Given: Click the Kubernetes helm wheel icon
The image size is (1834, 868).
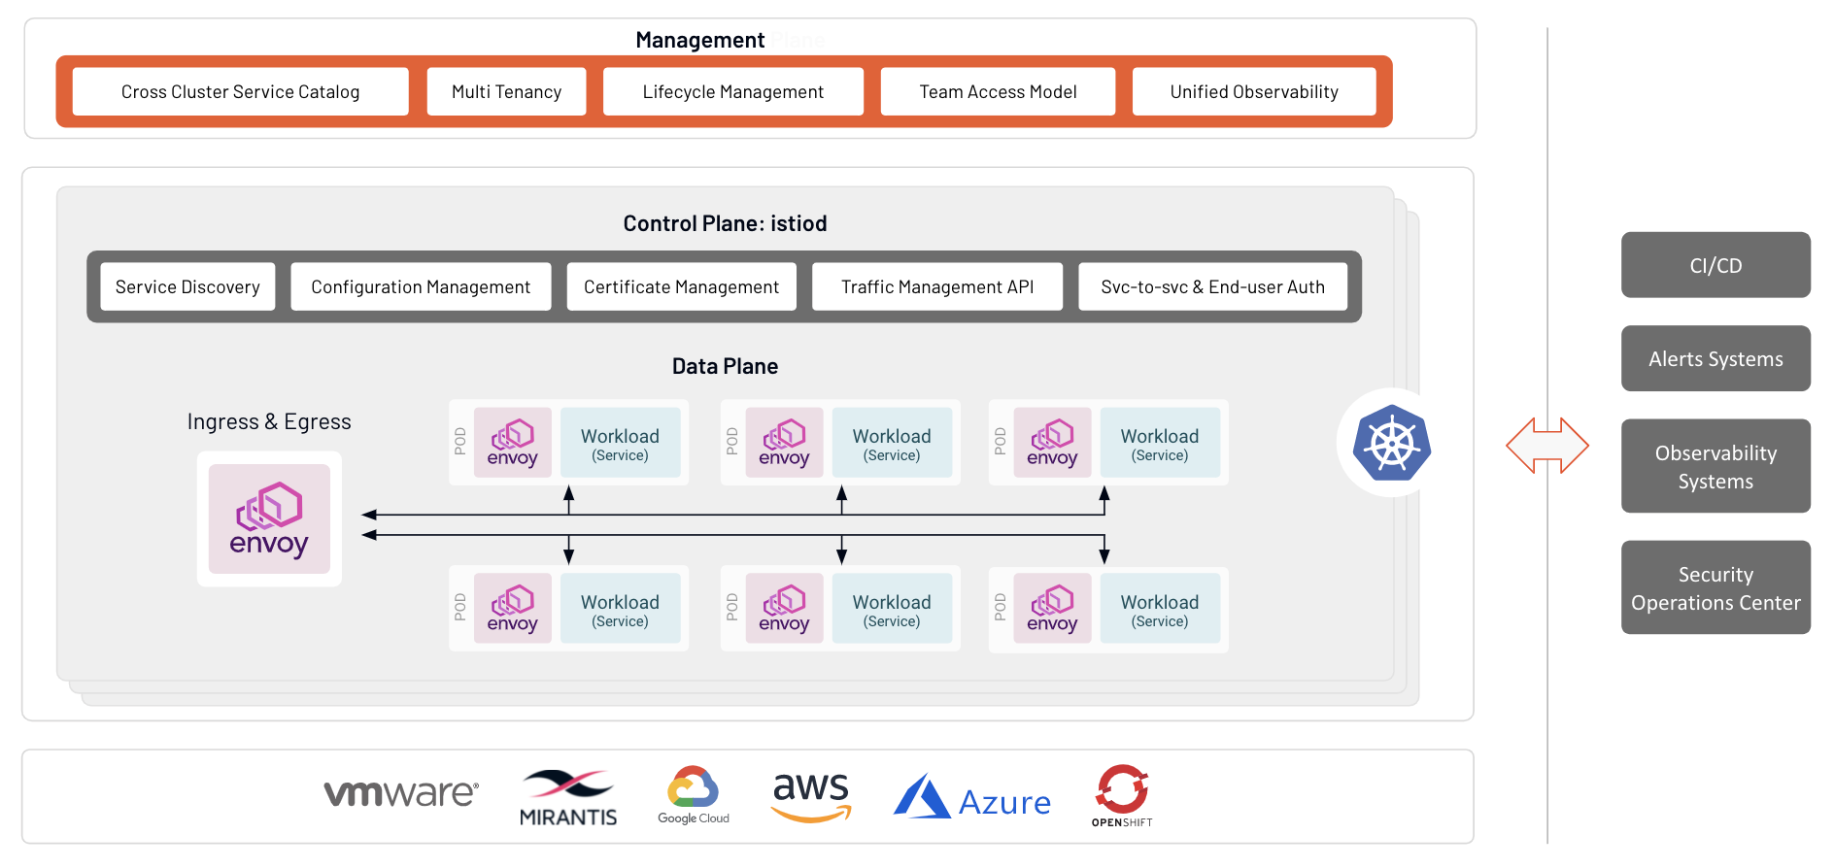Looking at the screenshot, I should coord(1392,443).
